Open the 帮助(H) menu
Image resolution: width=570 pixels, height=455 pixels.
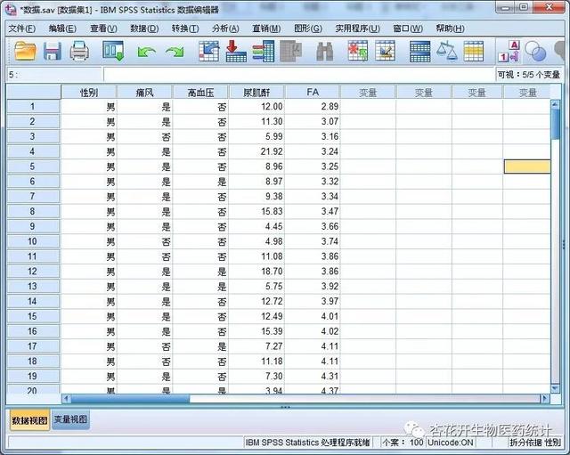450,28
